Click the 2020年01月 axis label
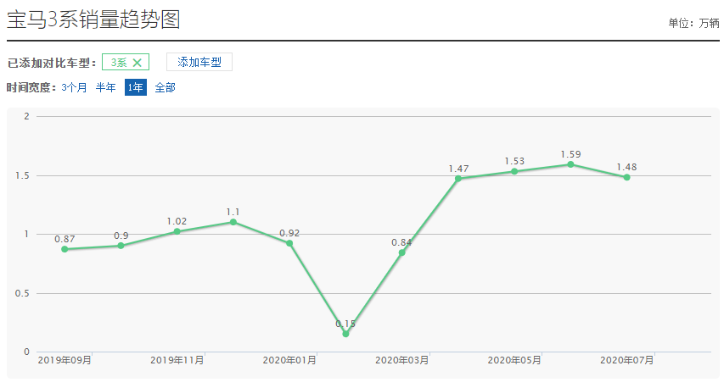 [289, 360]
